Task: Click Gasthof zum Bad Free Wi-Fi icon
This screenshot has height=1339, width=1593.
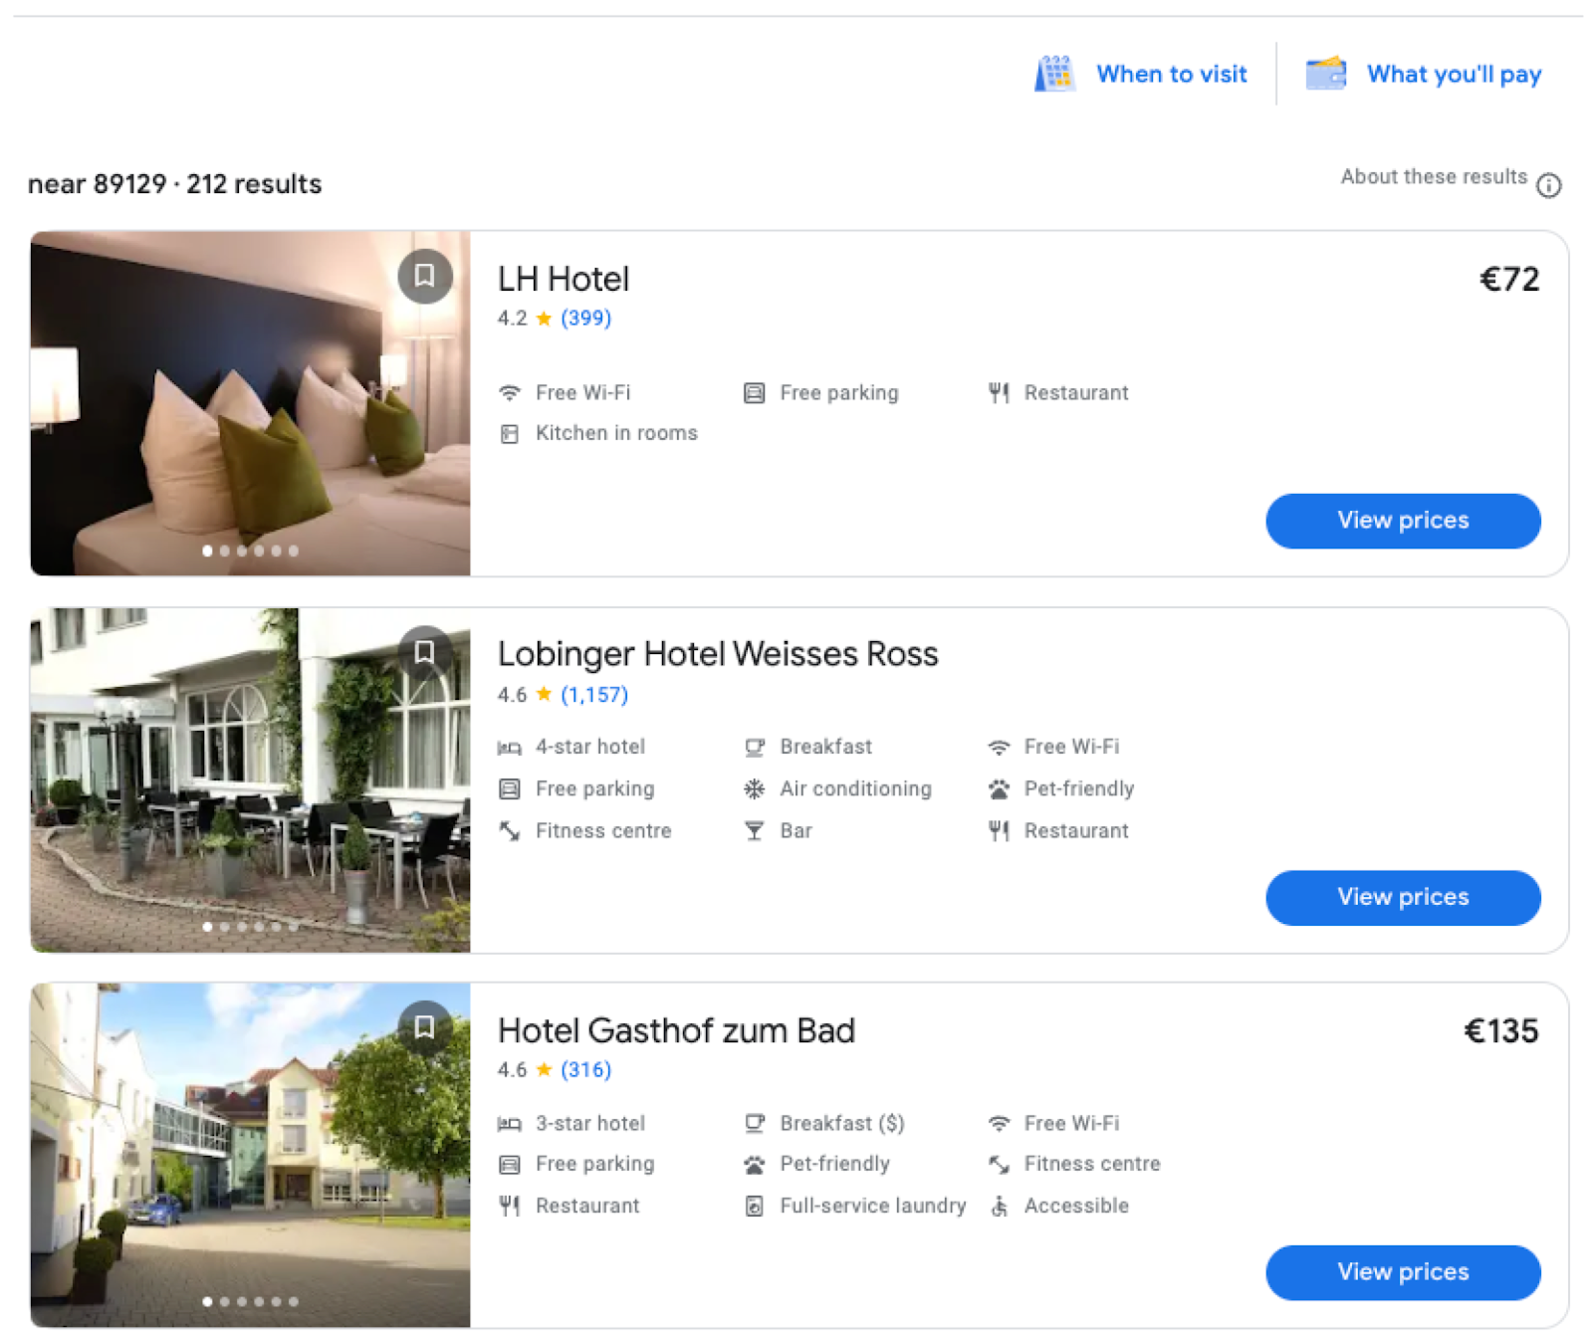Action: tap(999, 1124)
